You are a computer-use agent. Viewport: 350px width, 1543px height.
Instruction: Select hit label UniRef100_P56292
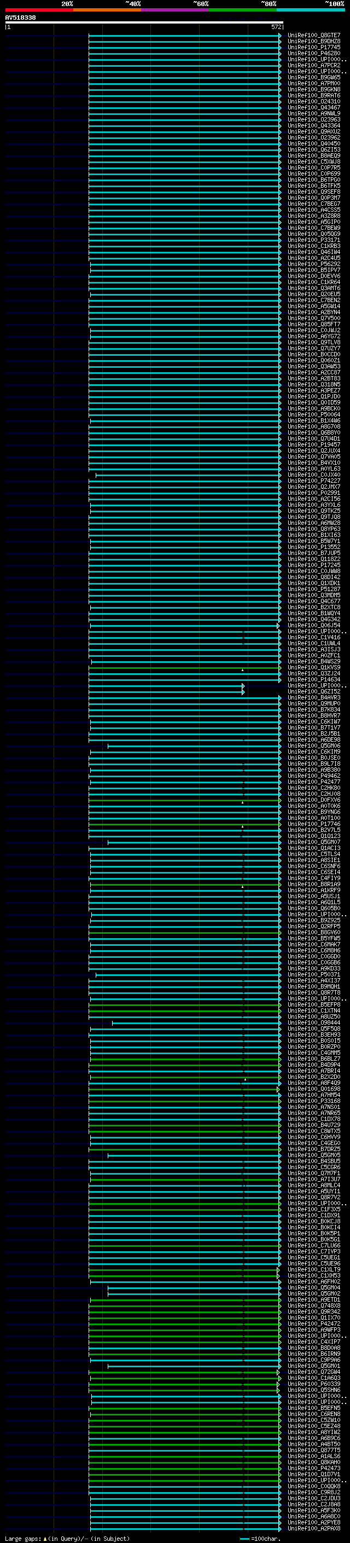(x=314, y=264)
